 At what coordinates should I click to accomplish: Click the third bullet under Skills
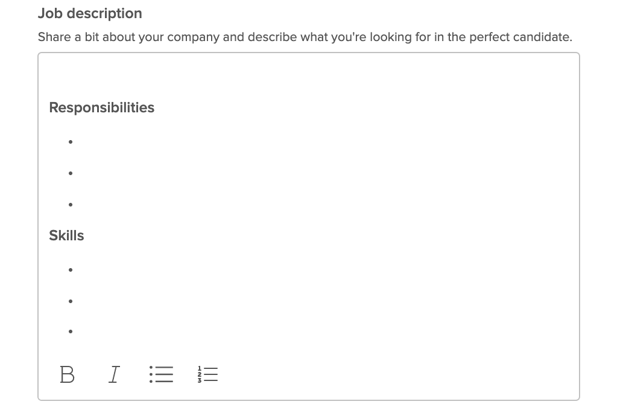pyautogui.click(x=320, y=331)
